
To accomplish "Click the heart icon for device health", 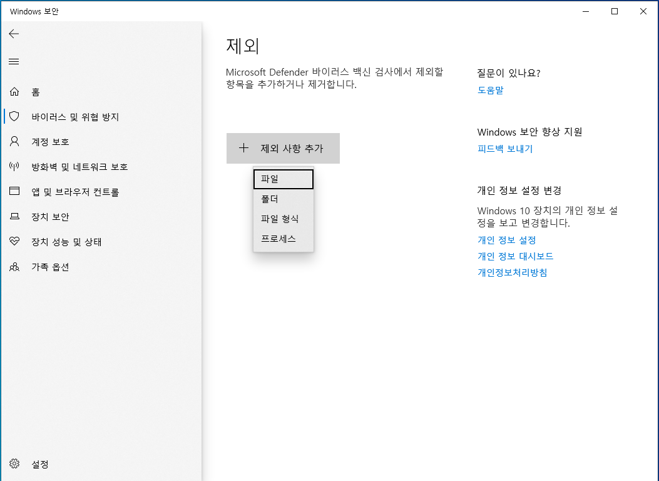I will (14, 241).
